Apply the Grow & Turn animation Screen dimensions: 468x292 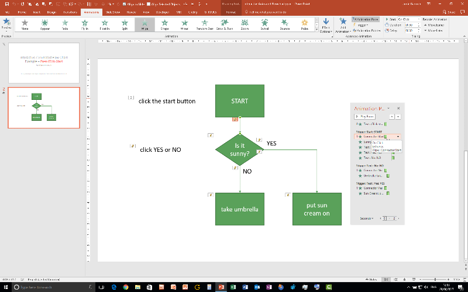(225, 24)
